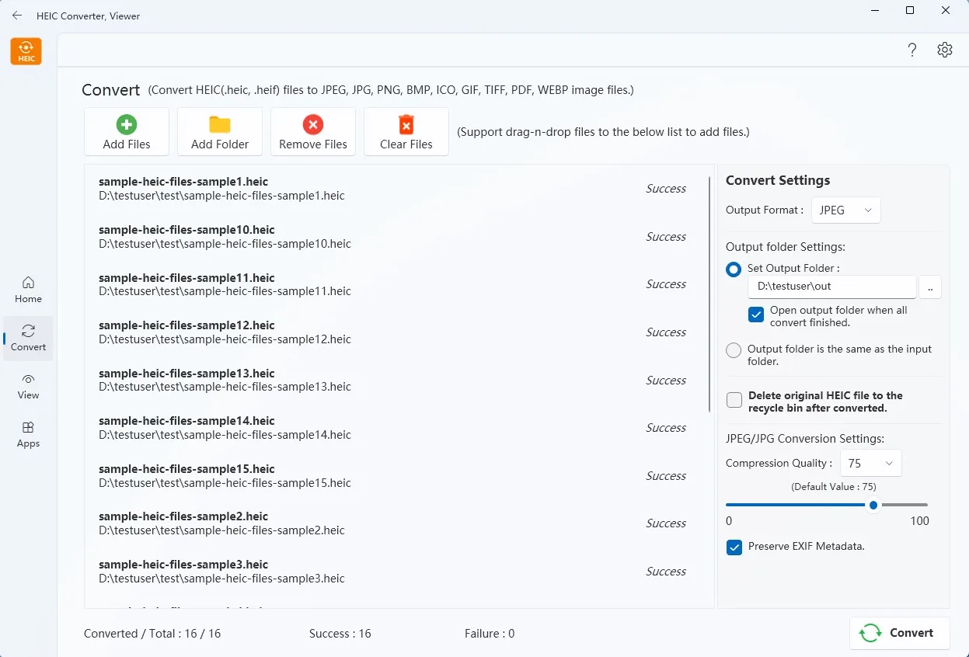
Task: Click the Success status of sample1.heic
Action: tap(666, 189)
